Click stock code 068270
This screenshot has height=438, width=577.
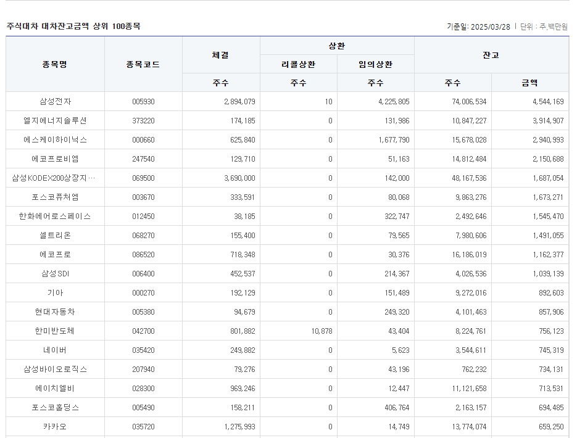pyautogui.click(x=144, y=236)
